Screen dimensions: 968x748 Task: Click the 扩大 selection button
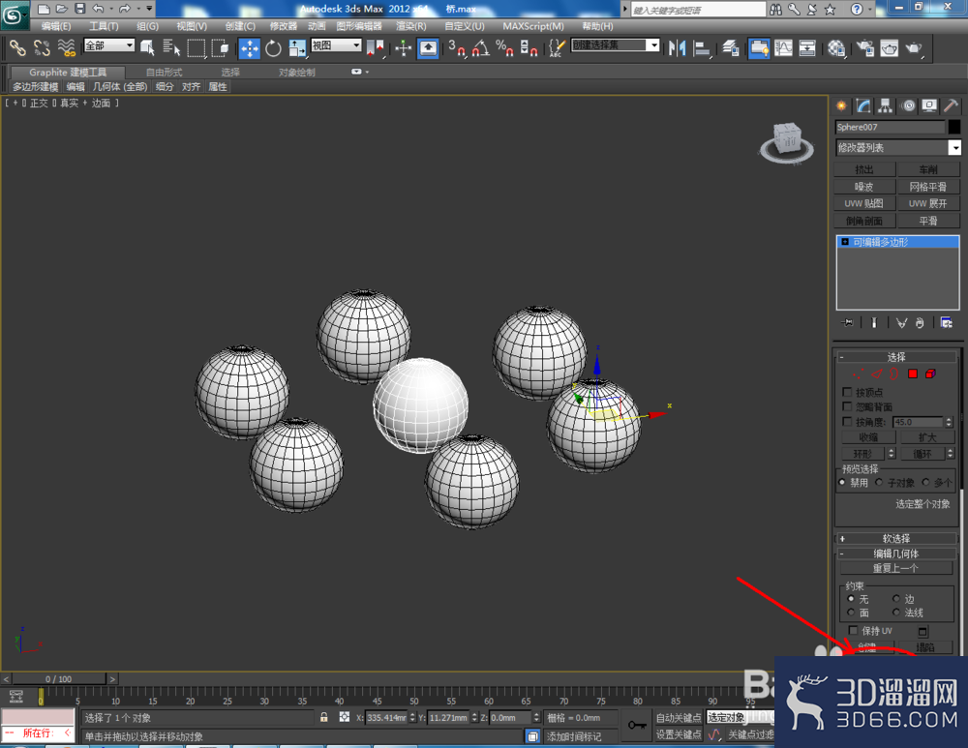(927, 437)
